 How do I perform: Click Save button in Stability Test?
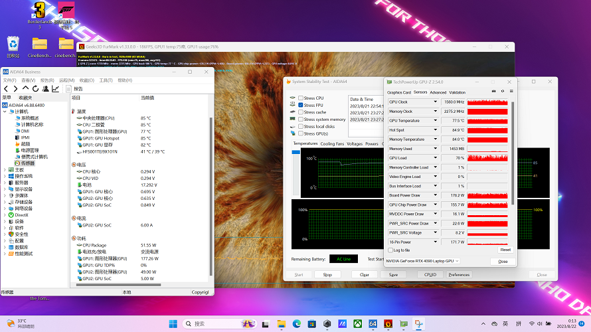point(393,275)
